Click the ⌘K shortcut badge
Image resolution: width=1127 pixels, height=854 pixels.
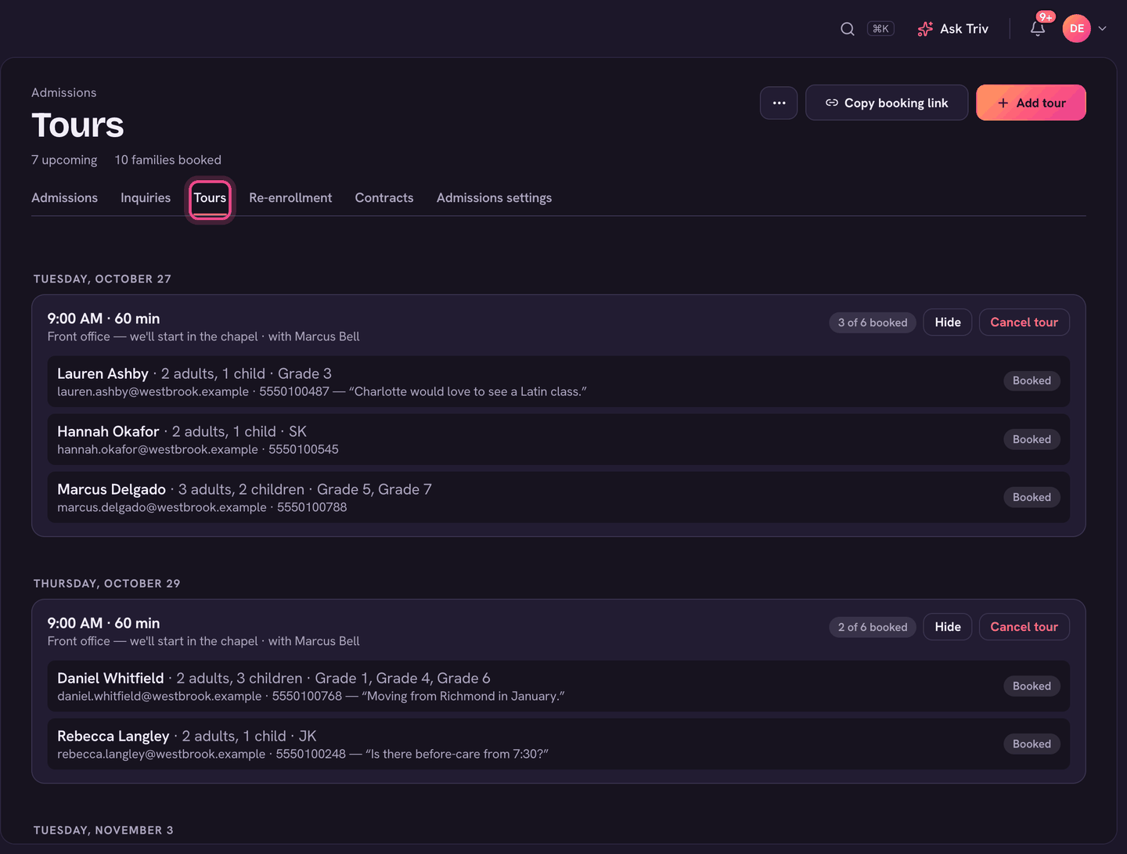coord(880,29)
